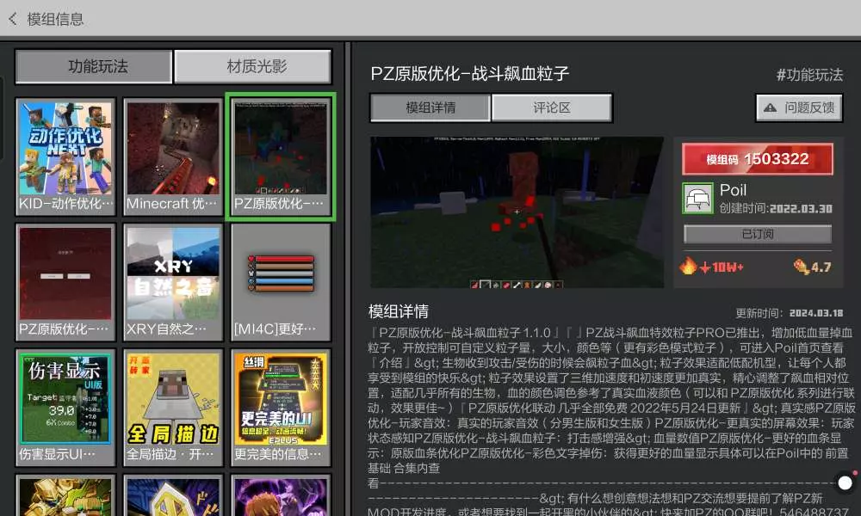Select the red-screen PZ原版优化 mod card
The width and height of the screenshot is (861, 516).
point(65,282)
